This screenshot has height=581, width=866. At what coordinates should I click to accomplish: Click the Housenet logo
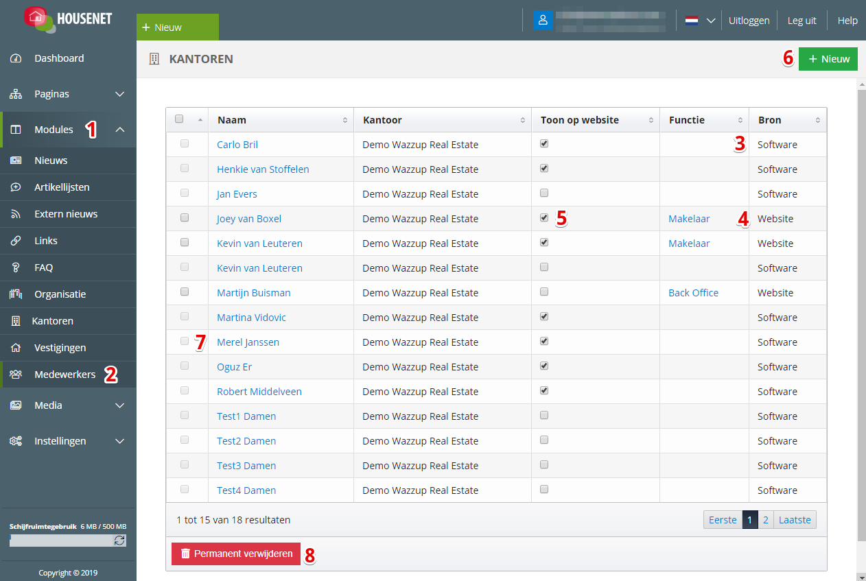68,19
